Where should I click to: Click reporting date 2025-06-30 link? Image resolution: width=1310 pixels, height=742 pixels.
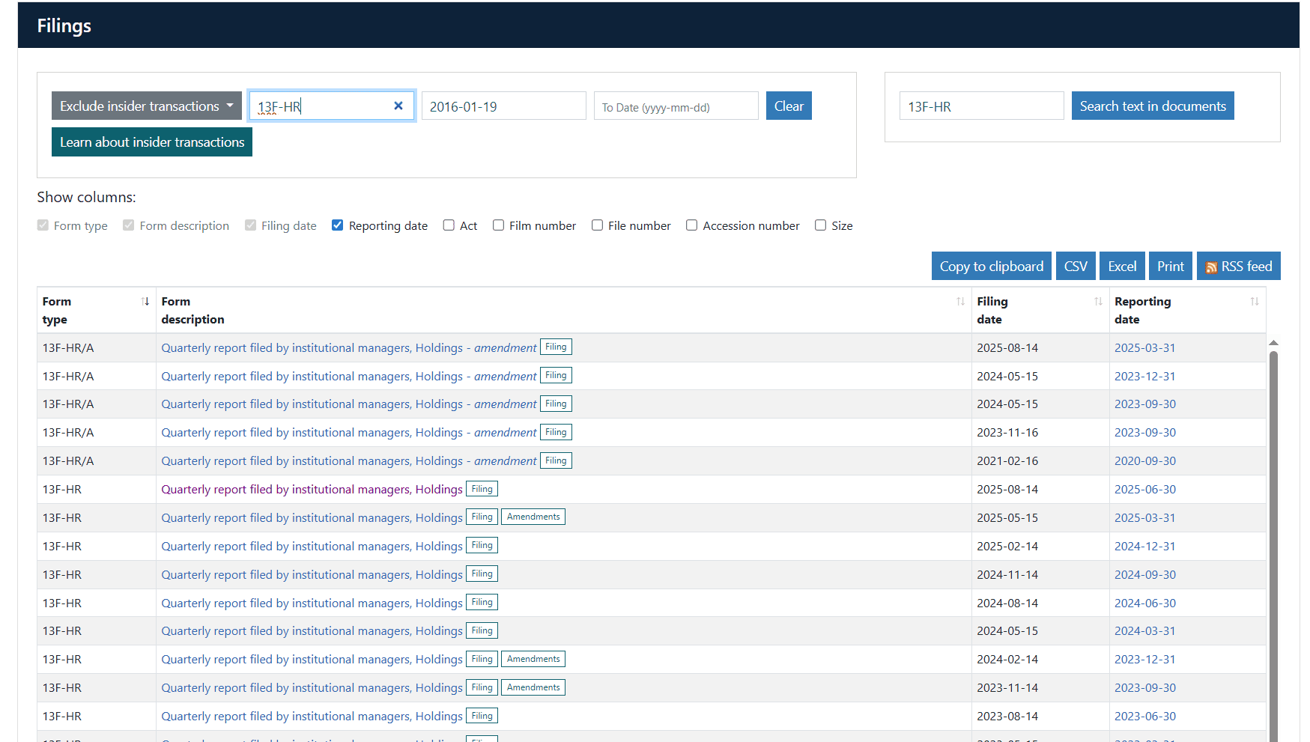point(1145,489)
